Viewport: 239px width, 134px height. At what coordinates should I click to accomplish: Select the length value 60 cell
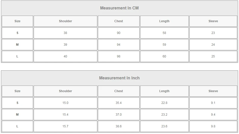(x=164, y=56)
